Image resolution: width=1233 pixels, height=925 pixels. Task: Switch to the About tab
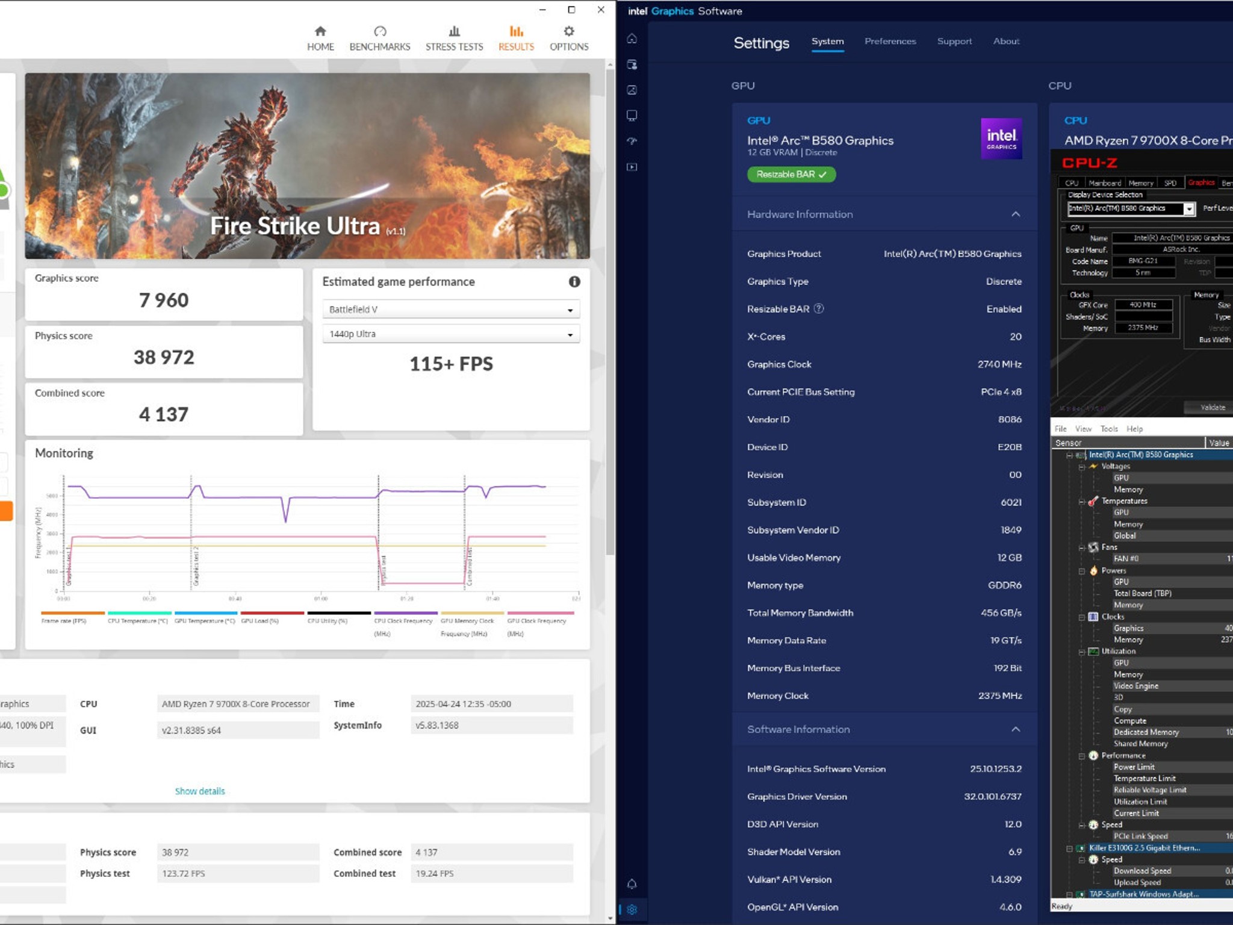point(1006,41)
